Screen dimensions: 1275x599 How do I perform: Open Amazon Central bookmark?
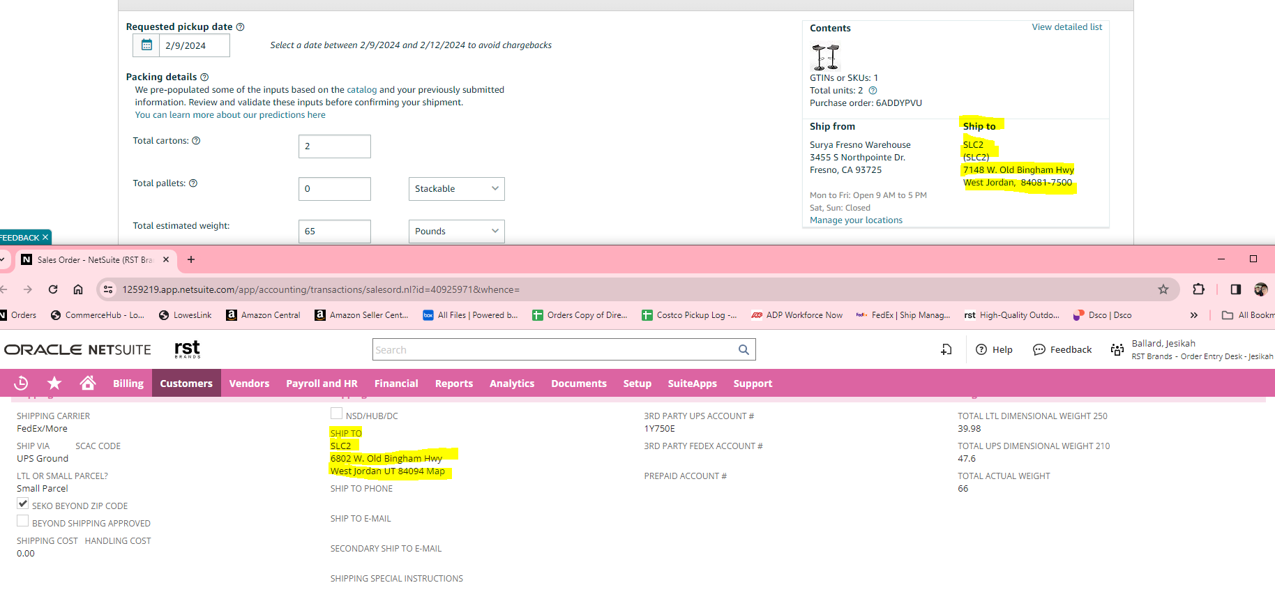point(263,315)
